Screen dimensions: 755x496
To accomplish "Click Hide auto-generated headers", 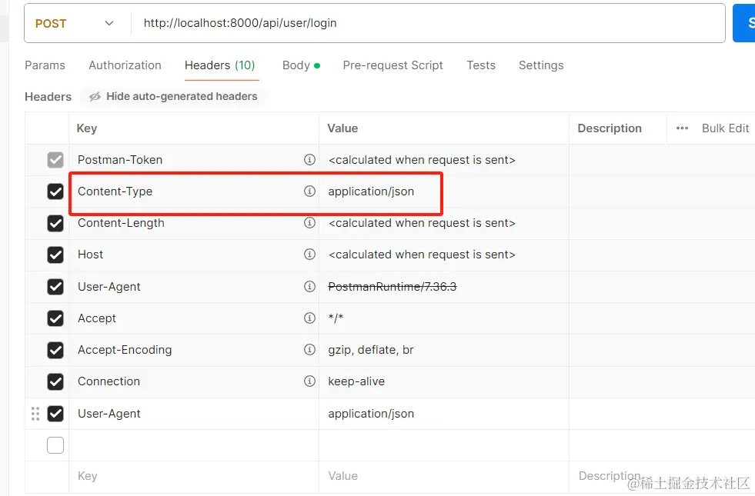I will coord(173,97).
